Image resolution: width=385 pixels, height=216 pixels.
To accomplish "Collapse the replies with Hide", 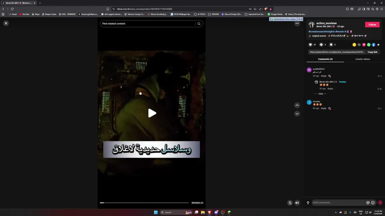I will (322, 94).
